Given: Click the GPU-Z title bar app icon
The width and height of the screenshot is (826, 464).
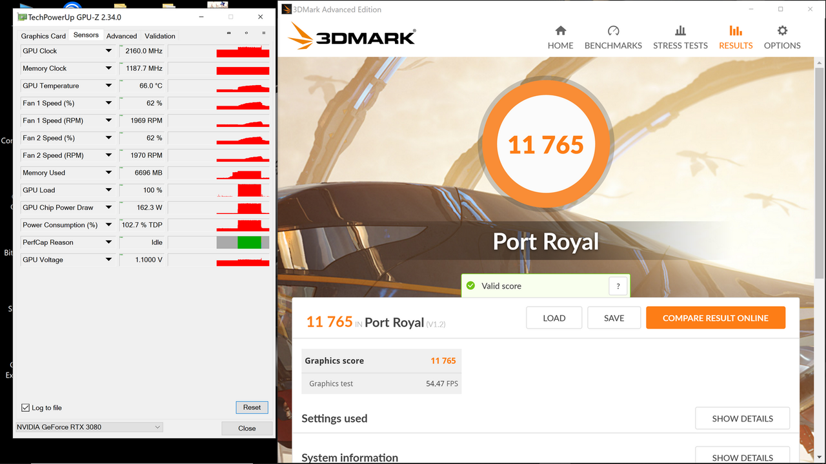Looking at the screenshot, I should tap(22, 17).
